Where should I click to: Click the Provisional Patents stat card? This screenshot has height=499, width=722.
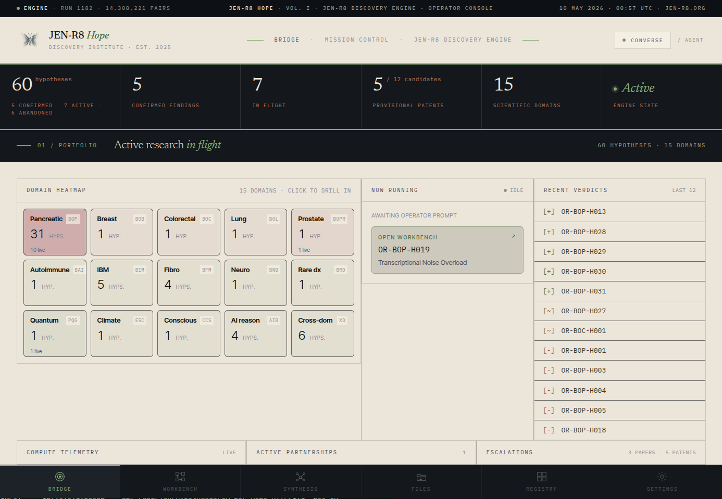421,96
